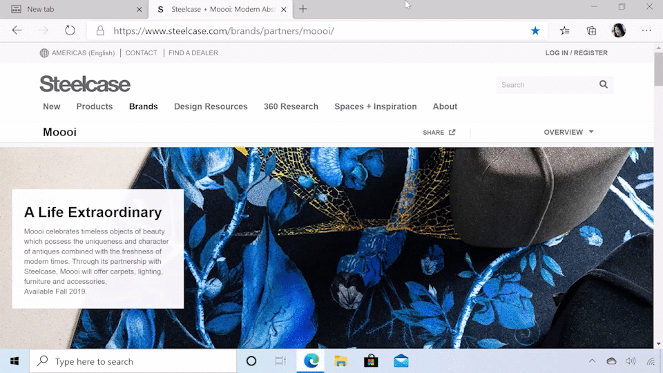Click the user profile avatar
663x373 pixels.
pyautogui.click(x=619, y=30)
